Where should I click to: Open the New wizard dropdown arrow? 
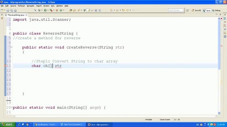pyautogui.click(x=5, y=10)
